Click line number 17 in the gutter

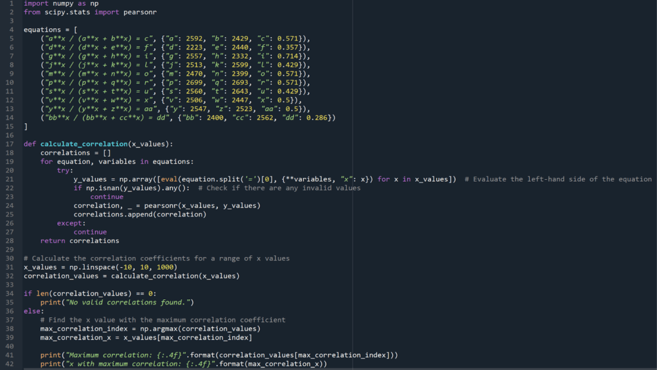point(11,144)
